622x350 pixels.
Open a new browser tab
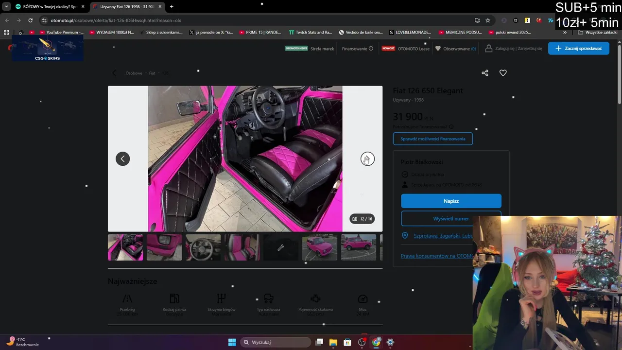(x=172, y=6)
